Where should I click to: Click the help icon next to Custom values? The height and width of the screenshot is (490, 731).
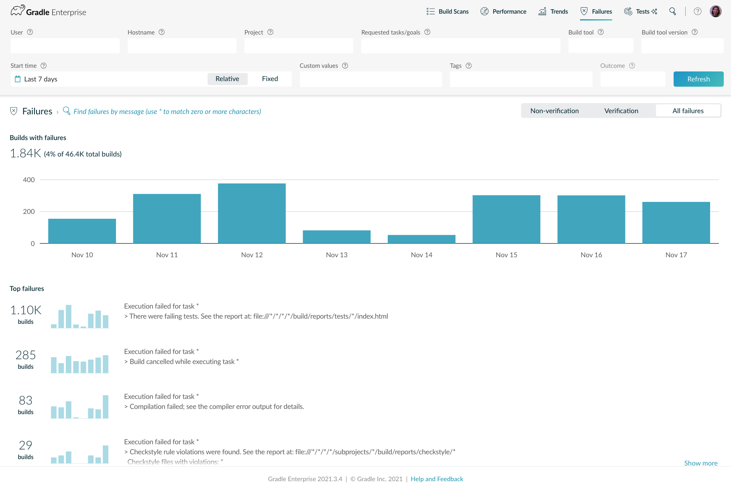coord(345,66)
